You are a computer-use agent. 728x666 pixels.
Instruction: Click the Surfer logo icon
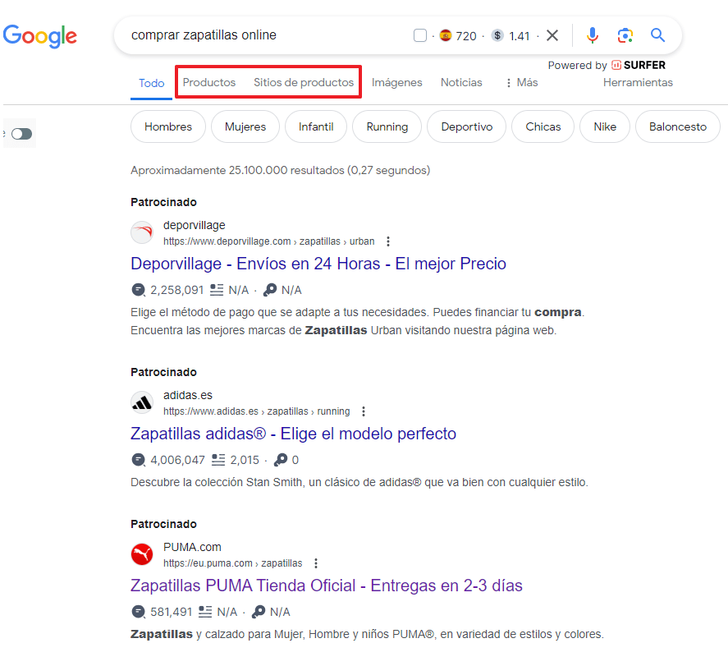click(616, 65)
